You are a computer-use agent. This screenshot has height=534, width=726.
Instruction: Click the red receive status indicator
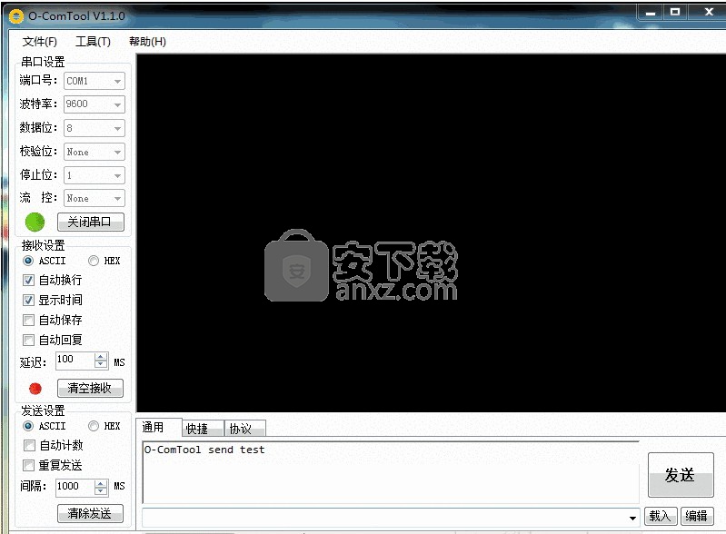click(35, 388)
